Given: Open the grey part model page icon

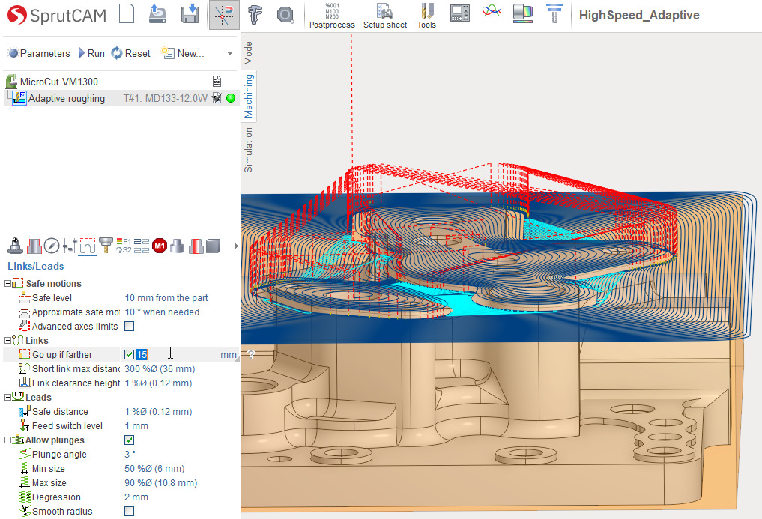Looking at the screenshot, I should (178, 246).
